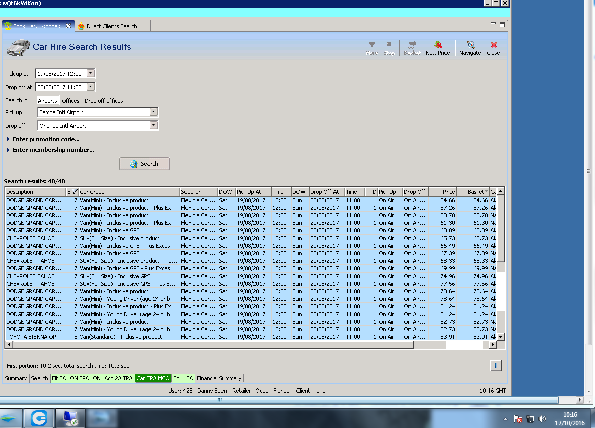Sort by Basket column header
The width and height of the screenshot is (595, 428).
(473, 192)
